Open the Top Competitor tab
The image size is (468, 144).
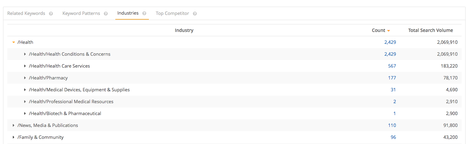pyautogui.click(x=172, y=13)
